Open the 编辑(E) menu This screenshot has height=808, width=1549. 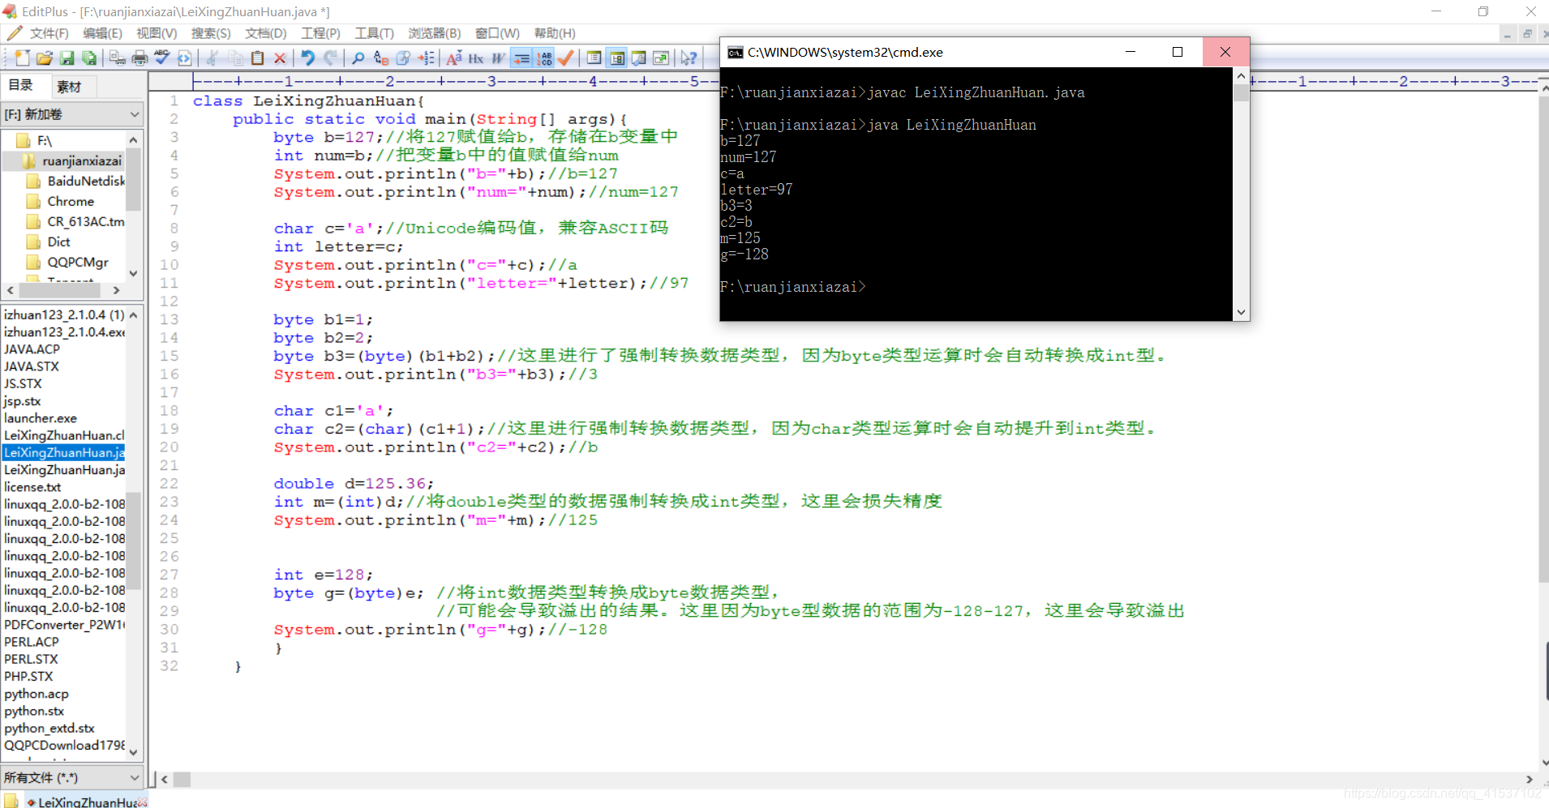(x=102, y=33)
